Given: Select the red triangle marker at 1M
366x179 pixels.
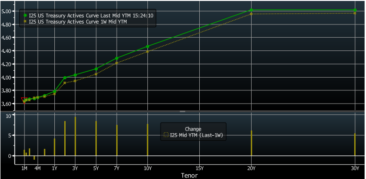Looking at the screenshot, I should pyautogui.click(x=24, y=100).
